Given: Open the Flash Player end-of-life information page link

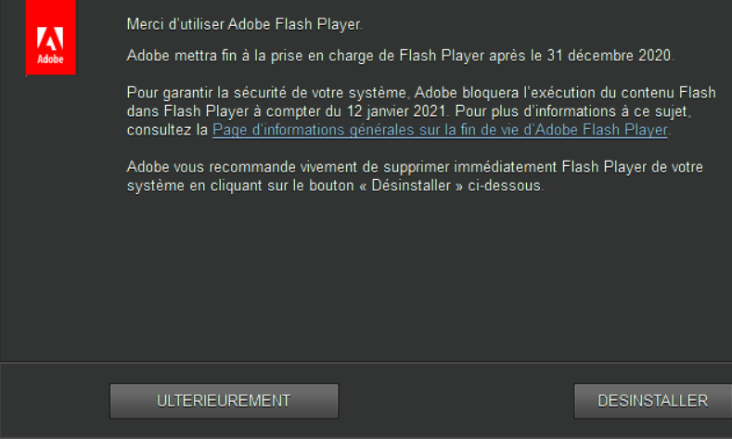Looking at the screenshot, I should click(440, 130).
